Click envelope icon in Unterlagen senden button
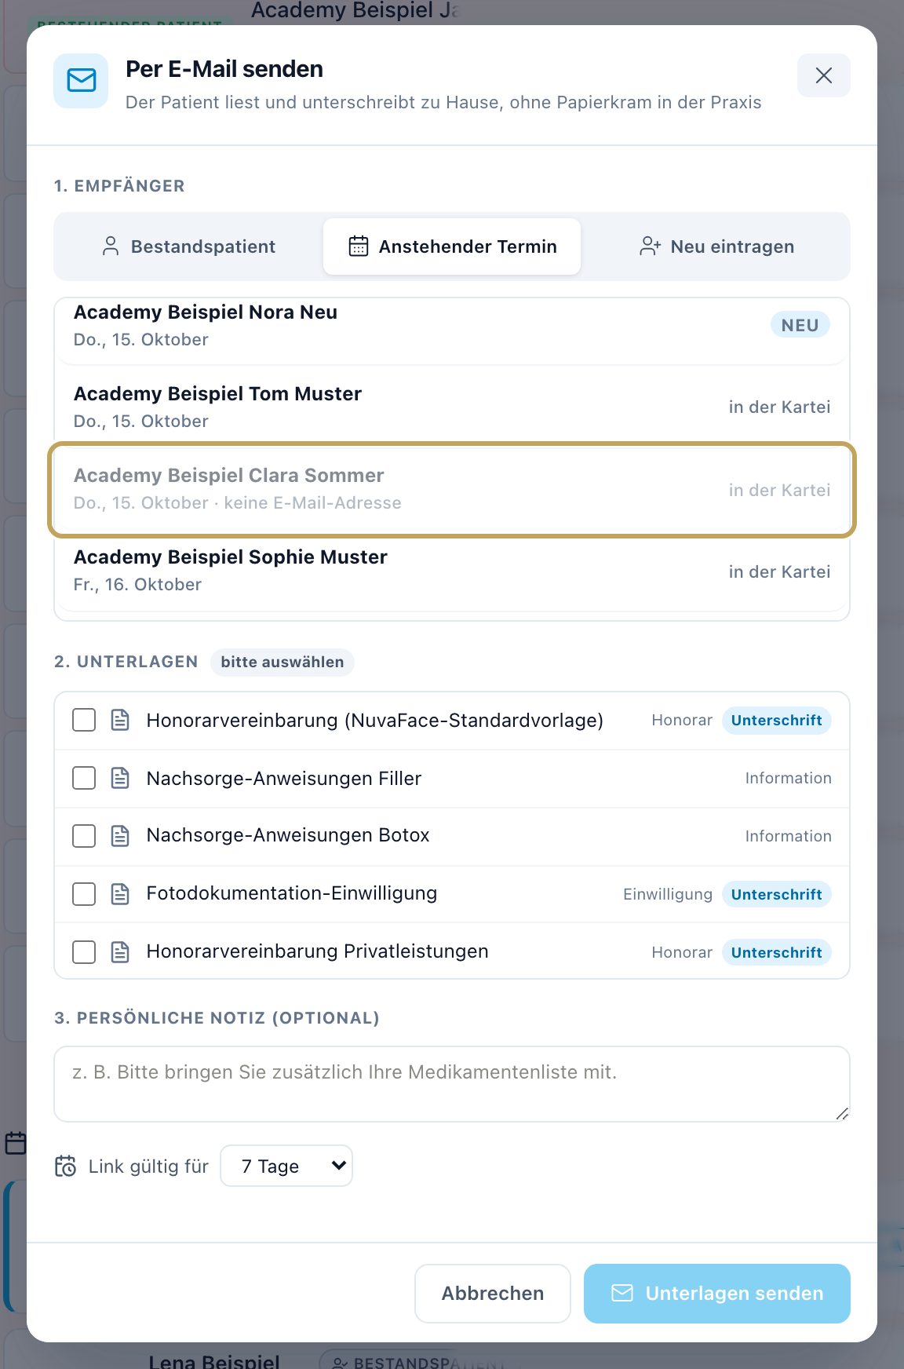Viewport: 904px width, 1369px height. [x=622, y=1293]
